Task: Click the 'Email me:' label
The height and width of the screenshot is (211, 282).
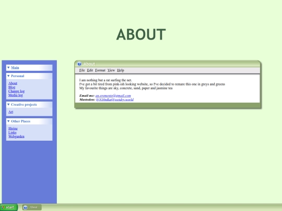Action: [x=87, y=96]
